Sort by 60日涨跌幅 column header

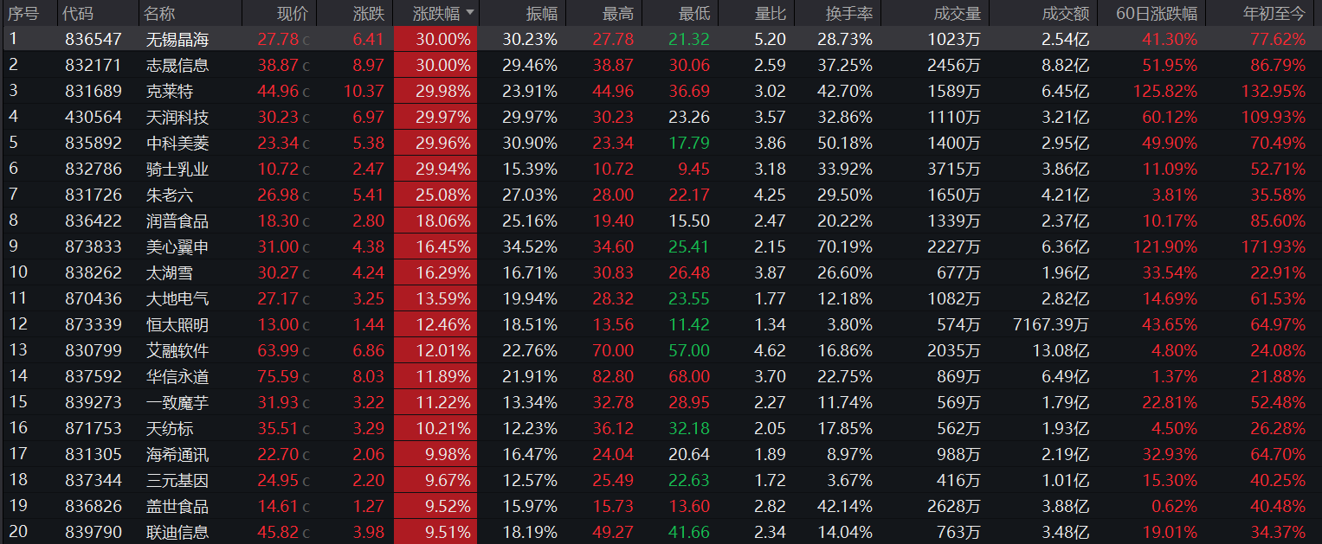coord(1157,13)
